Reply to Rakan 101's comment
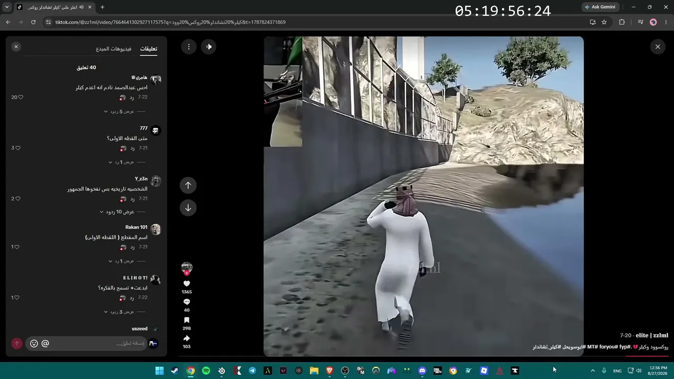The height and width of the screenshot is (379, 674). point(132,247)
